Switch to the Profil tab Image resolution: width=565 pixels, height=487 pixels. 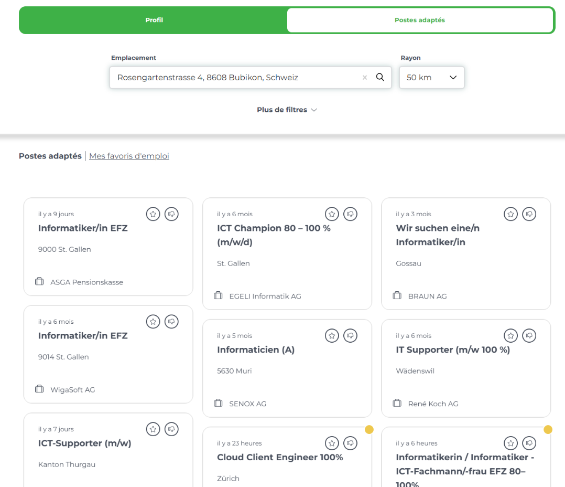pos(154,20)
